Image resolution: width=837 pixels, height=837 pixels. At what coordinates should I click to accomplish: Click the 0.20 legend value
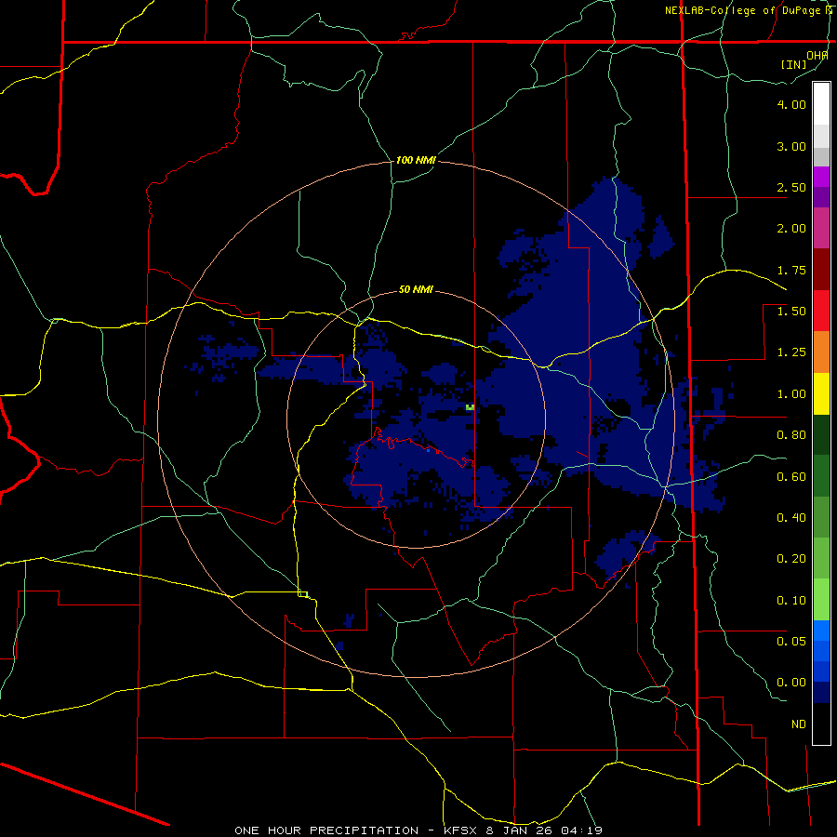tap(791, 559)
